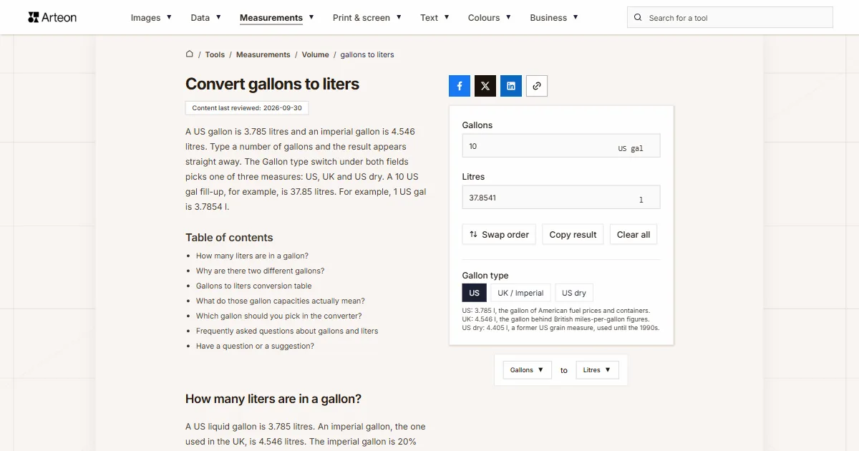
Task: Click Clear all
Action: click(634, 235)
